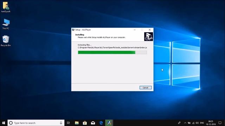Open Task View from taskbar
The width and height of the screenshot is (225, 126).
69,123
